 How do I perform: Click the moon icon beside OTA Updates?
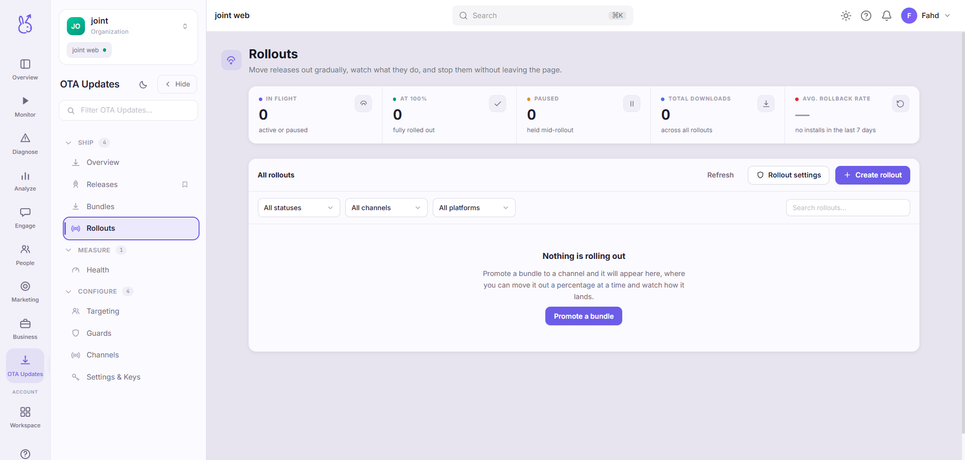tap(143, 84)
